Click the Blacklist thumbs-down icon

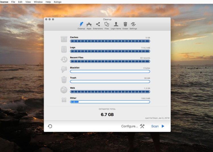tap(64, 69)
